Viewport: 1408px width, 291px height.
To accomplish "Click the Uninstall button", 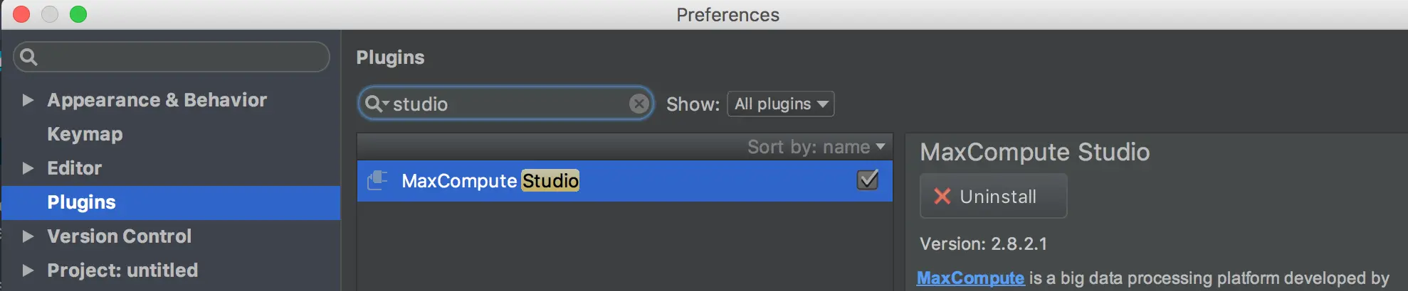I will coord(994,197).
